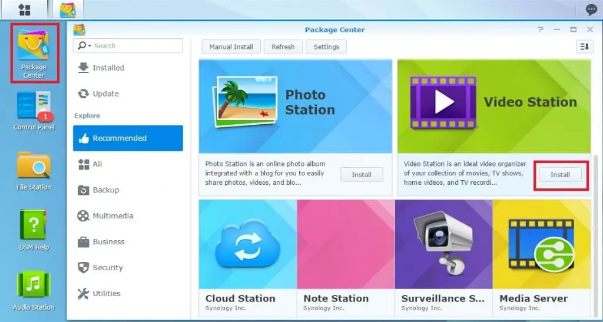This screenshot has width=603, height=322.
Task: Click the Video Station description text
Action: coord(465,173)
